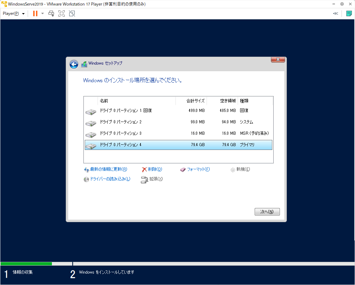Click the green installation progress bar

tap(26, 264)
